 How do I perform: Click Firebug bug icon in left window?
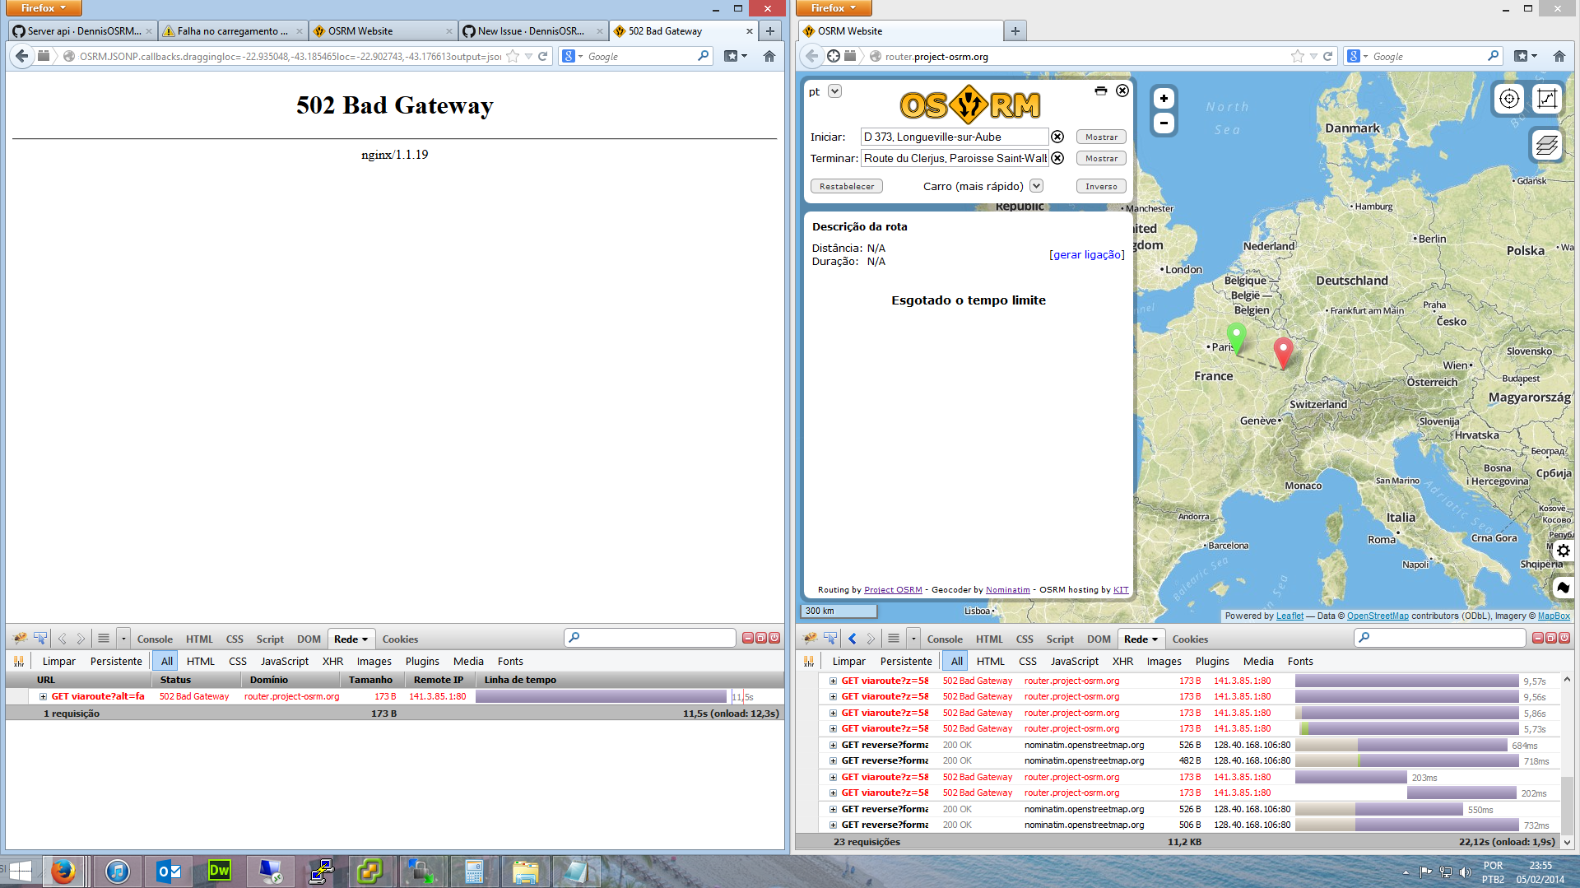coord(20,638)
